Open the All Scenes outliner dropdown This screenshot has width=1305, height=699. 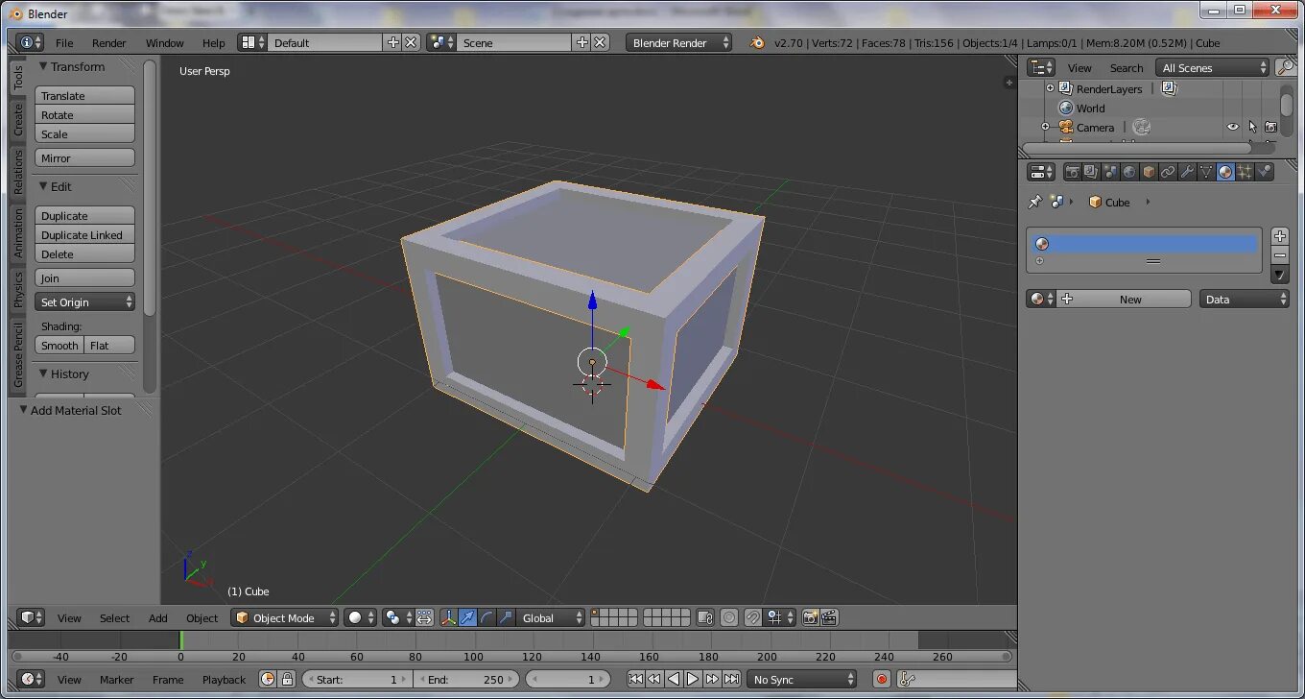pos(1214,67)
